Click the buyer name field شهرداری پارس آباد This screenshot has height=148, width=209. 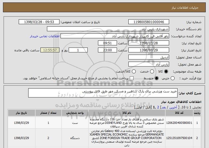108,29
